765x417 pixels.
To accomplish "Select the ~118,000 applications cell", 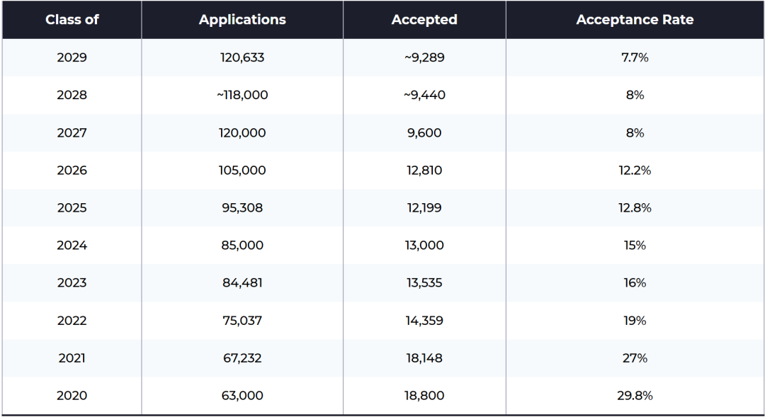I will coord(242,95).
